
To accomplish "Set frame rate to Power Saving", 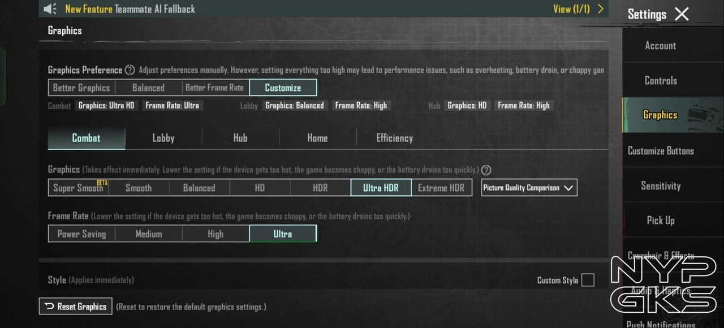I will click(81, 234).
